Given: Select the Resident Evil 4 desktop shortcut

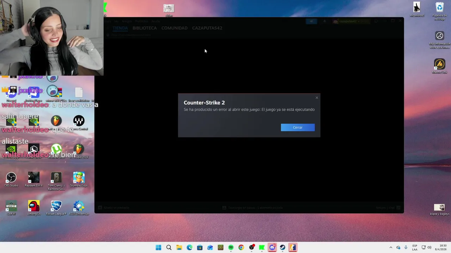Looking at the screenshot, I should (34, 180).
